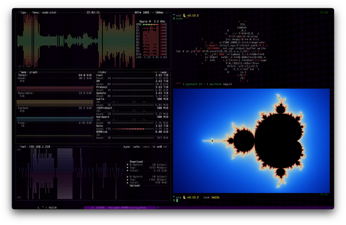The height and width of the screenshot is (225, 346).
Task: Click the Mandelbrot fractal image
Action: (251, 141)
